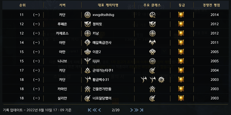231x115 pixels.
Task: Click the emblem icon beside 키낭
Action: (87, 33)
